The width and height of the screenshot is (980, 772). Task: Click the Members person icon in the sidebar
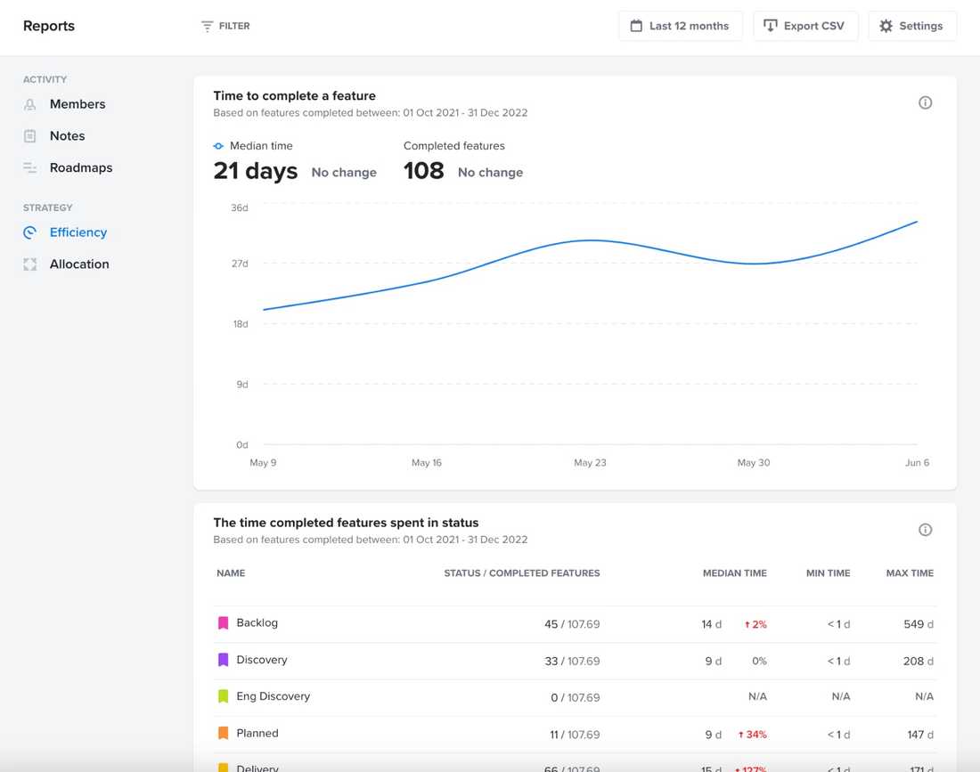(x=29, y=104)
